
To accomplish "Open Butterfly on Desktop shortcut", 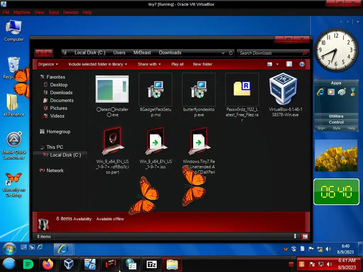I will click(14, 185).
